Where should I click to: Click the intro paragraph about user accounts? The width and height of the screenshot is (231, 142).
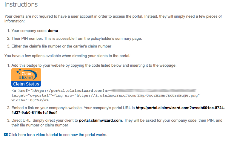(113, 19)
